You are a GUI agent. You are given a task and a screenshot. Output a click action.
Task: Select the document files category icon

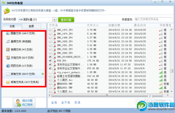click(8, 58)
